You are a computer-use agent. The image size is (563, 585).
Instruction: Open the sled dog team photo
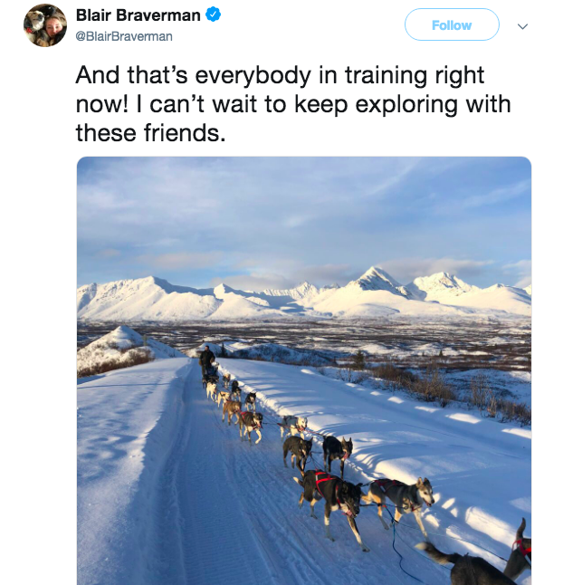[x=304, y=370]
